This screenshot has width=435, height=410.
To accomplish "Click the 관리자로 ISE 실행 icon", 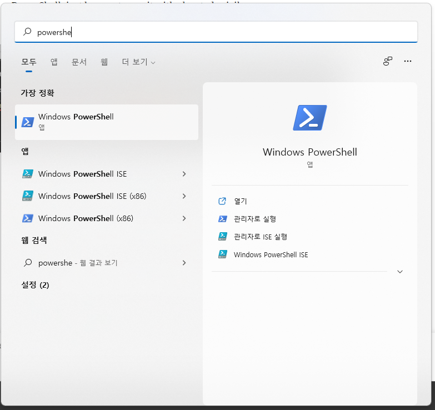I will (x=222, y=237).
